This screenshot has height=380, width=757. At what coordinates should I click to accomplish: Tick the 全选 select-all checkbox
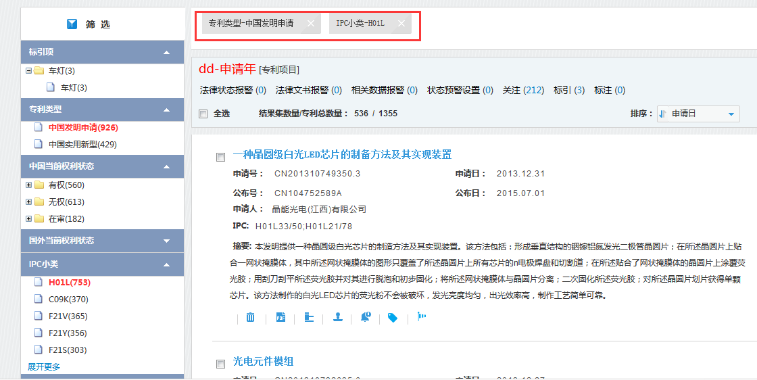tap(203, 114)
